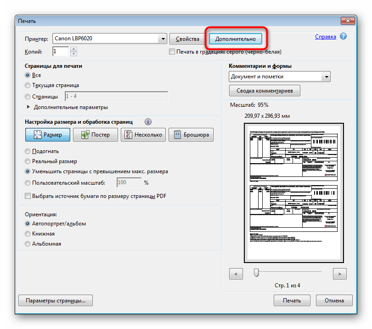This screenshot has height=329, width=372.
Task: Click the page navigation slider handle
Action: click(256, 273)
